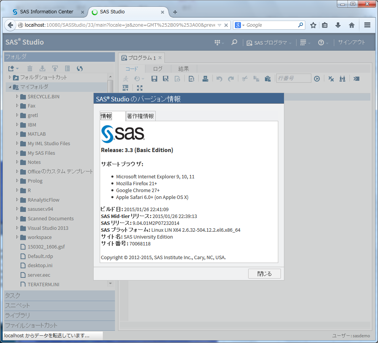Click the 行番号 line number input field

pyautogui.click(x=293, y=78)
